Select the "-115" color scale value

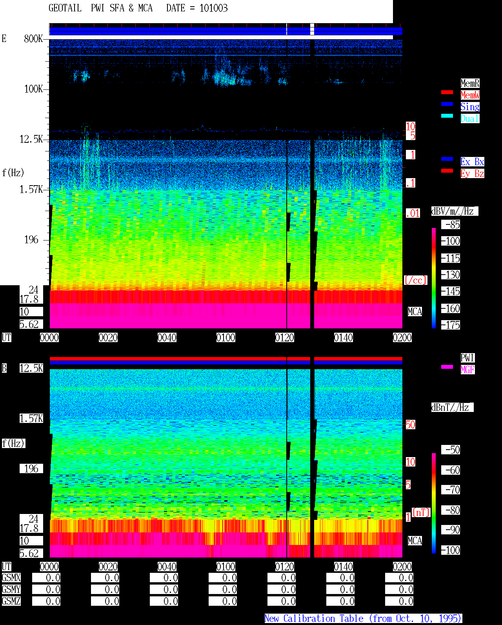[x=451, y=258]
